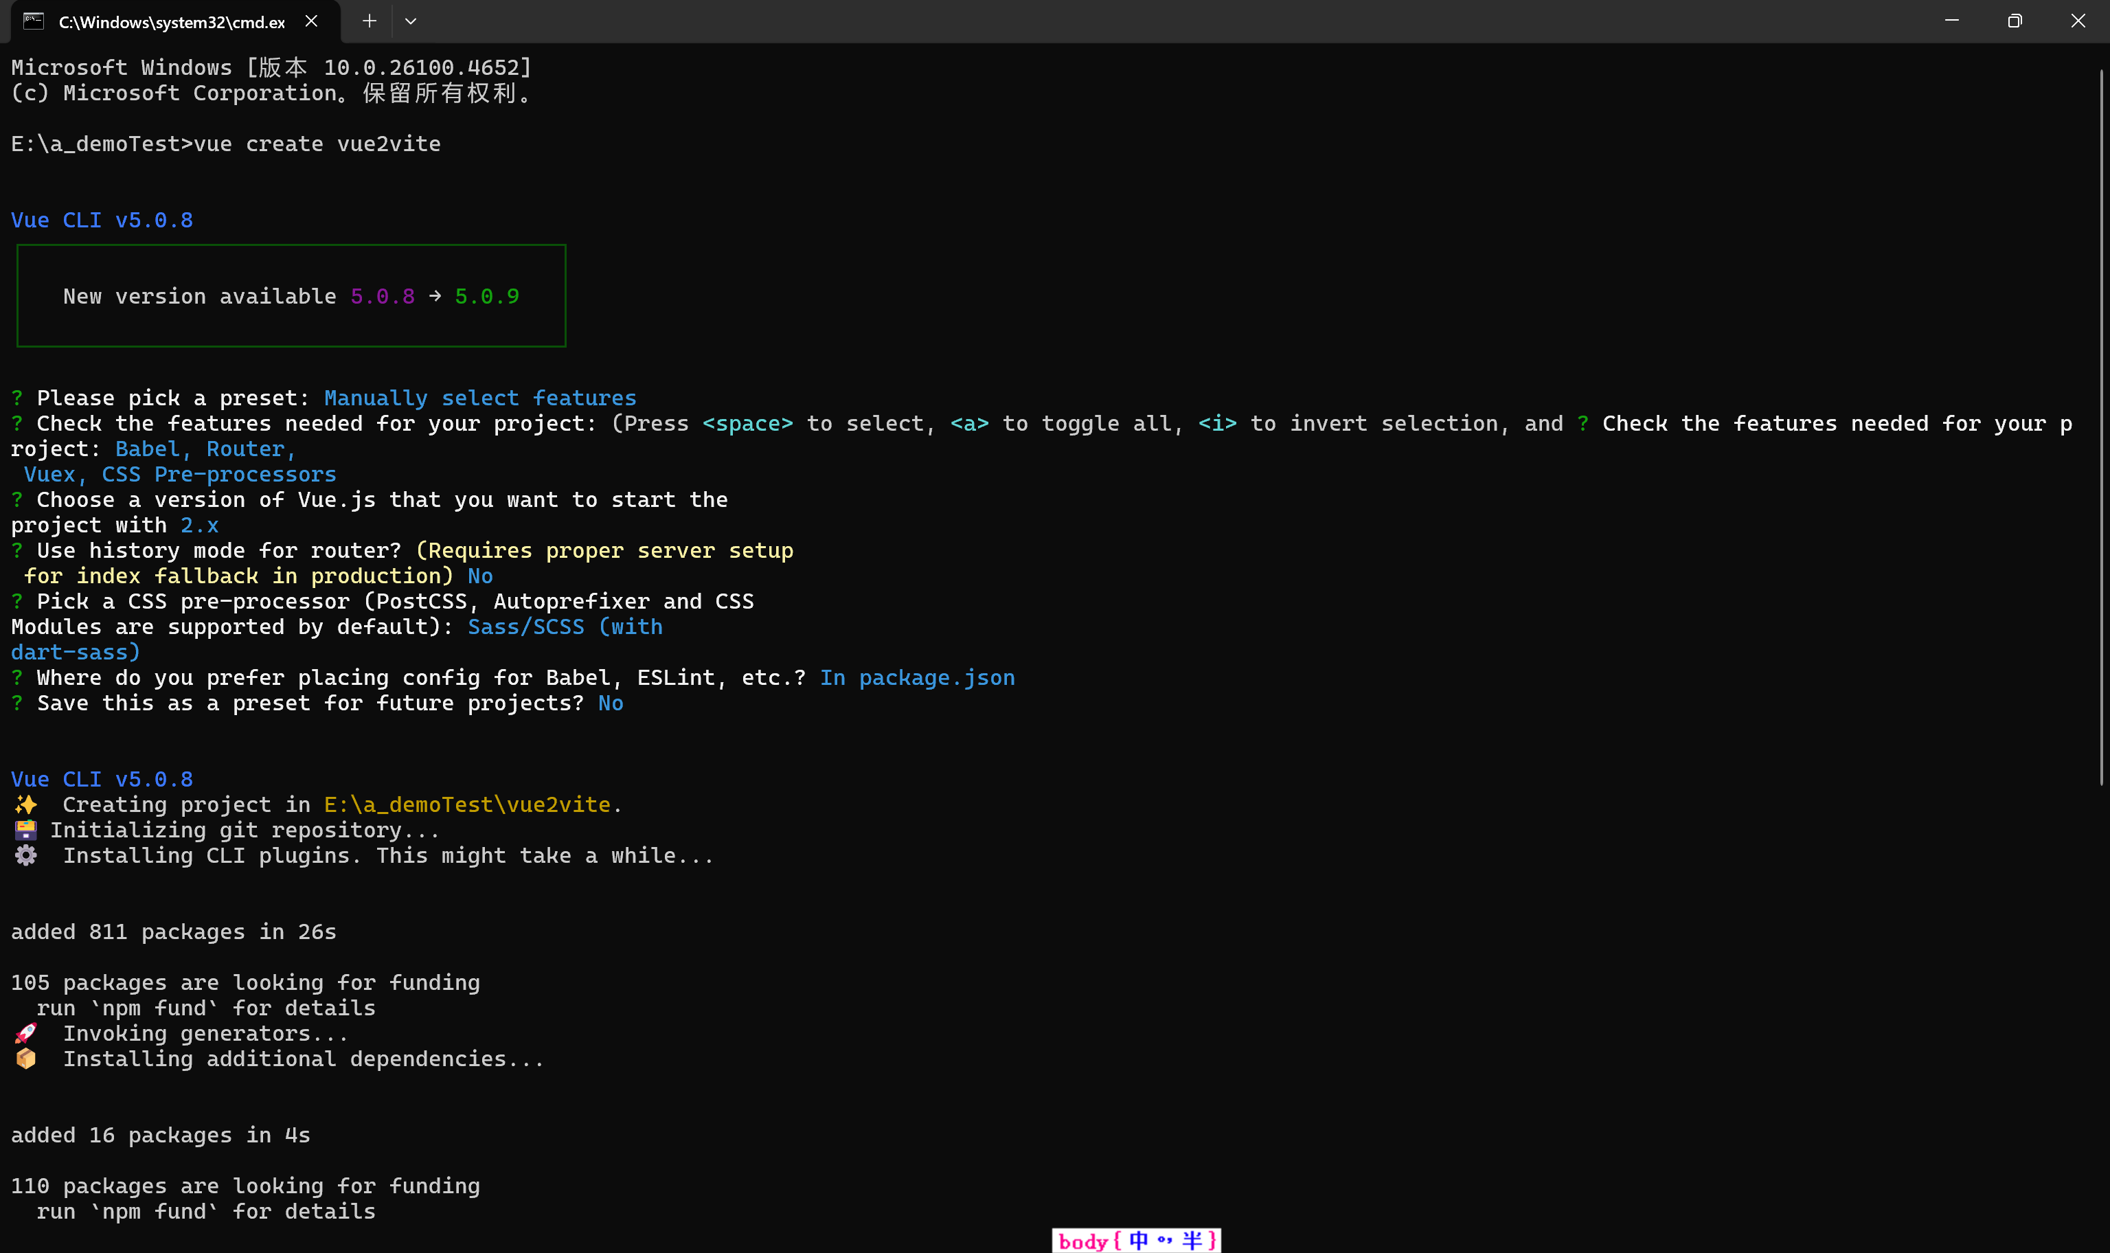Click 'In package.json' answer text
This screenshot has height=1253, width=2110.
pos(918,678)
